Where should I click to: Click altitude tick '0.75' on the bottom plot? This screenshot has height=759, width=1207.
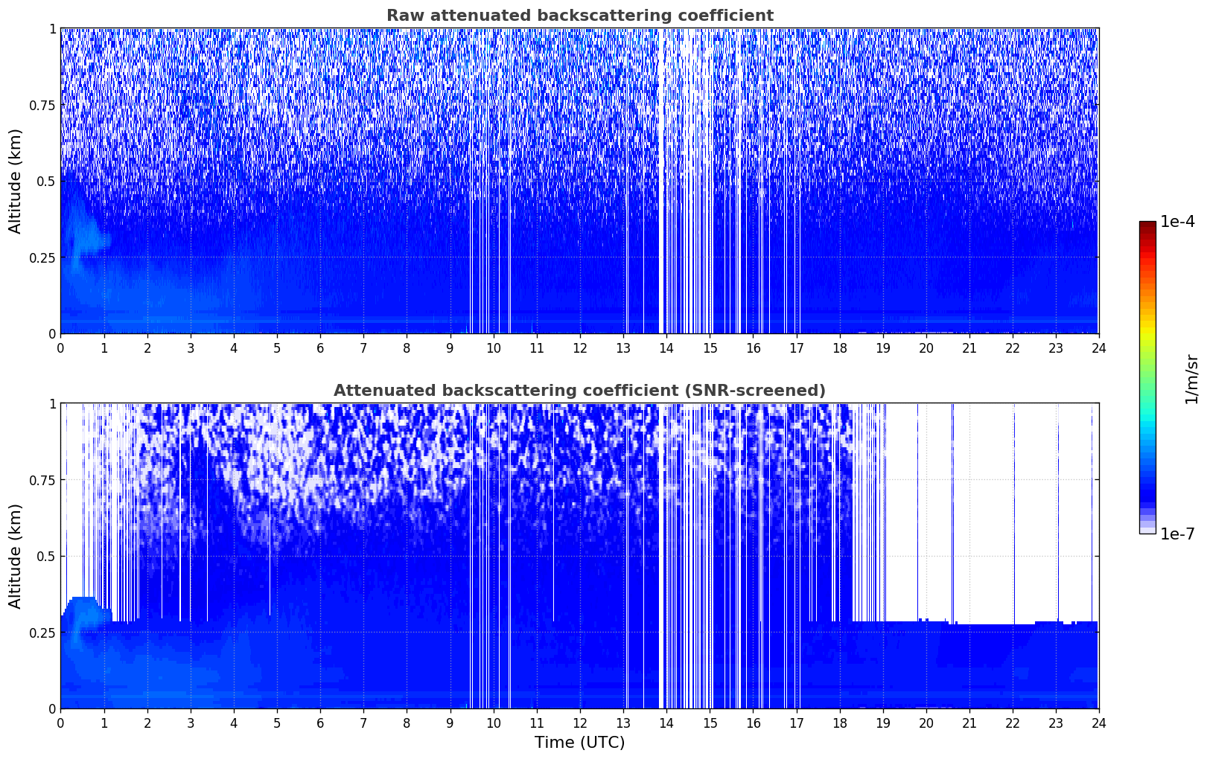(x=42, y=480)
